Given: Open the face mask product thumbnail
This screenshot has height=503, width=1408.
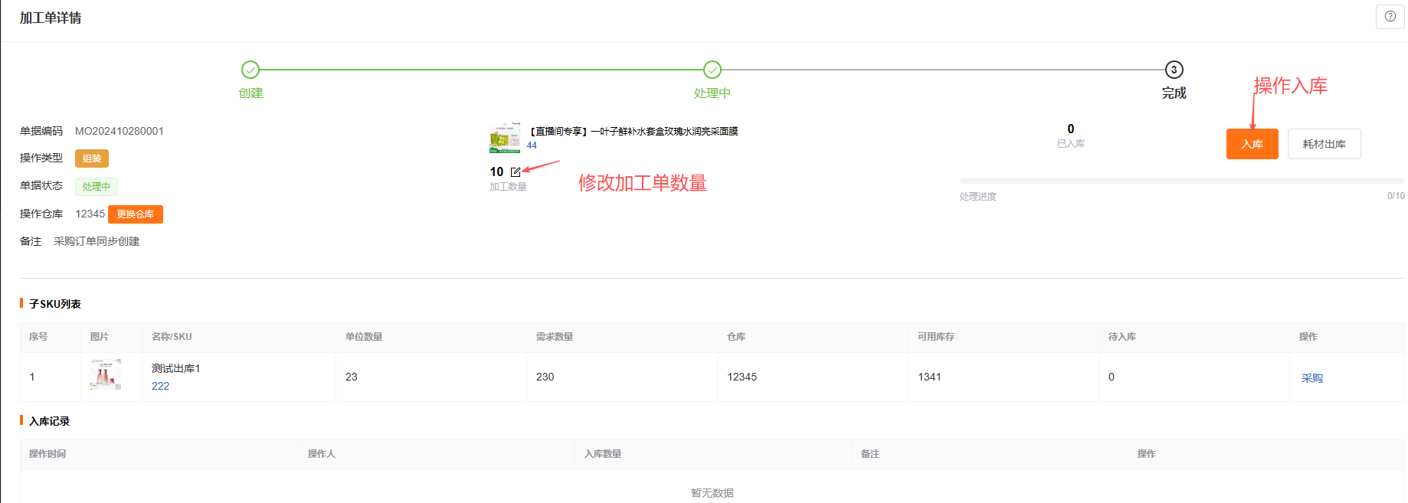Looking at the screenshot, I should click(x=505, y=138).
